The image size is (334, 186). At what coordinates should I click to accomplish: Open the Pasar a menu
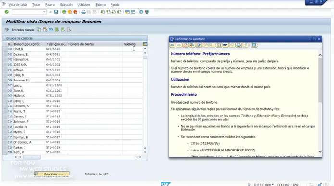point(50,4)
